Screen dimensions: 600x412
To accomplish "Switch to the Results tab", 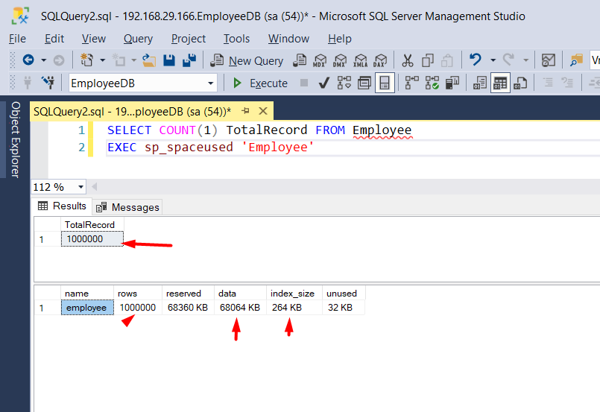I will coord(63,206).
